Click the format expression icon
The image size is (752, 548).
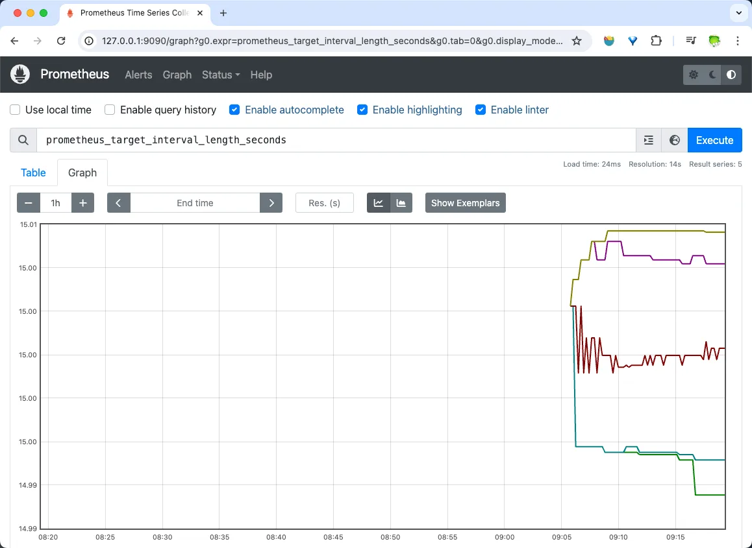tap(648, 140)
